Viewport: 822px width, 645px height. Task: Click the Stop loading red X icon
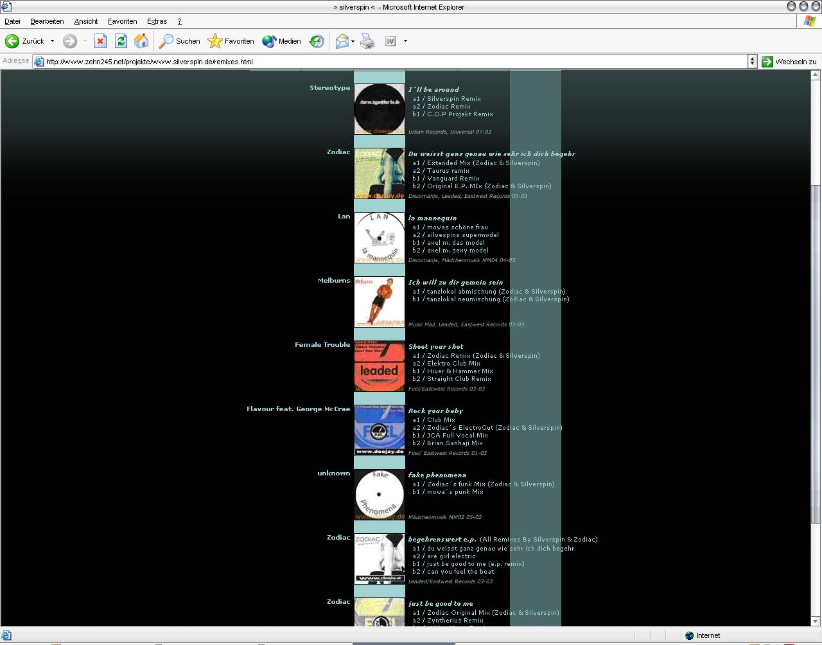pyautogui.click(x=100, y=41)
